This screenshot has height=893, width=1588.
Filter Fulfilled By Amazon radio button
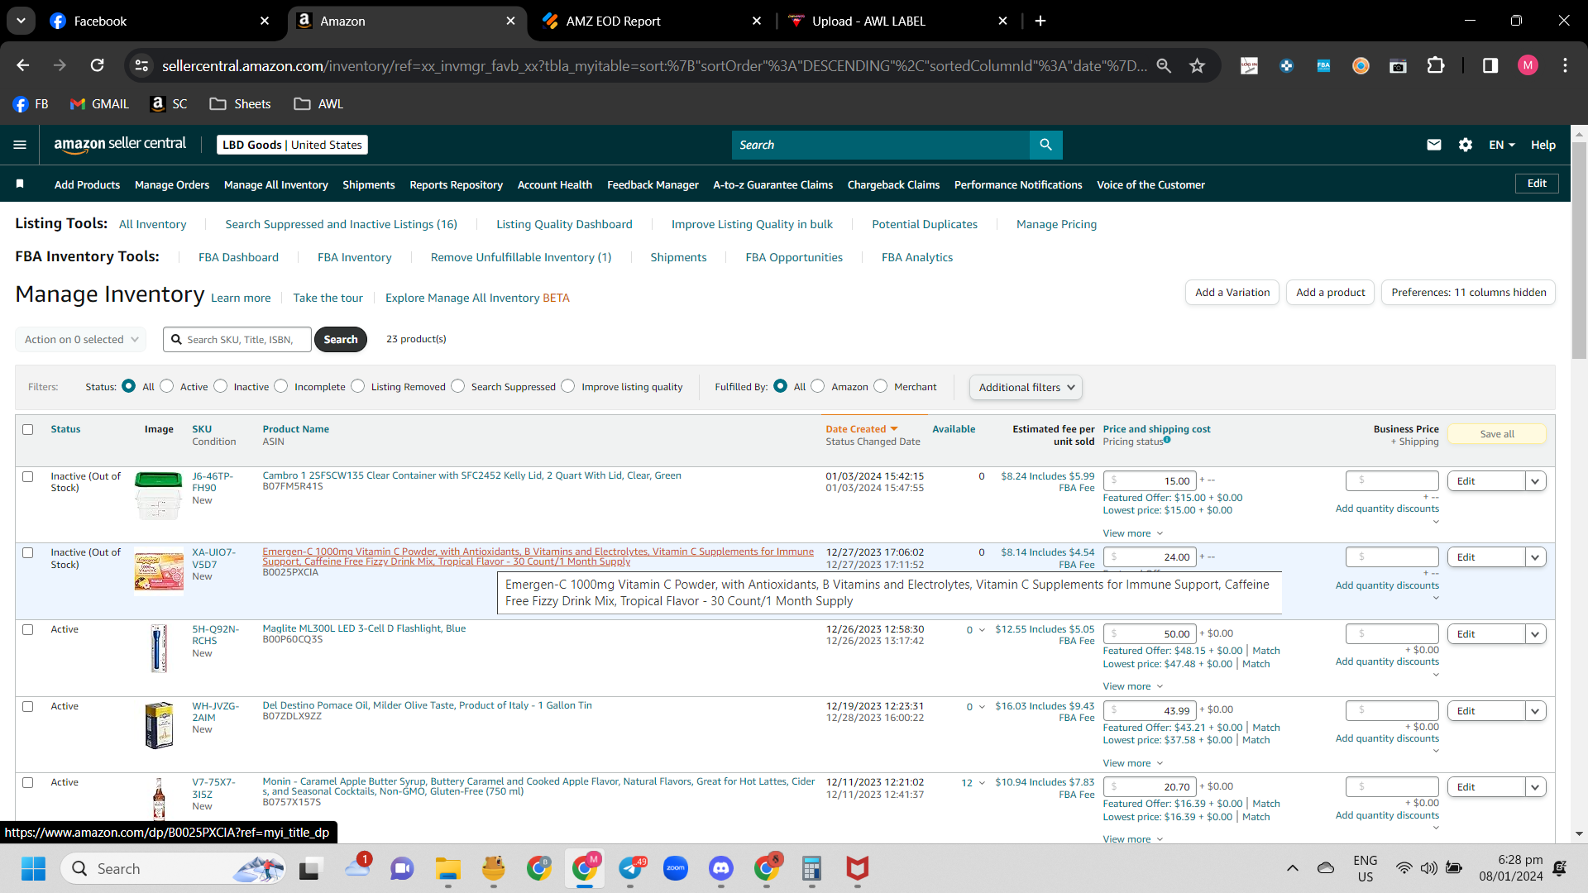[818, 386]
